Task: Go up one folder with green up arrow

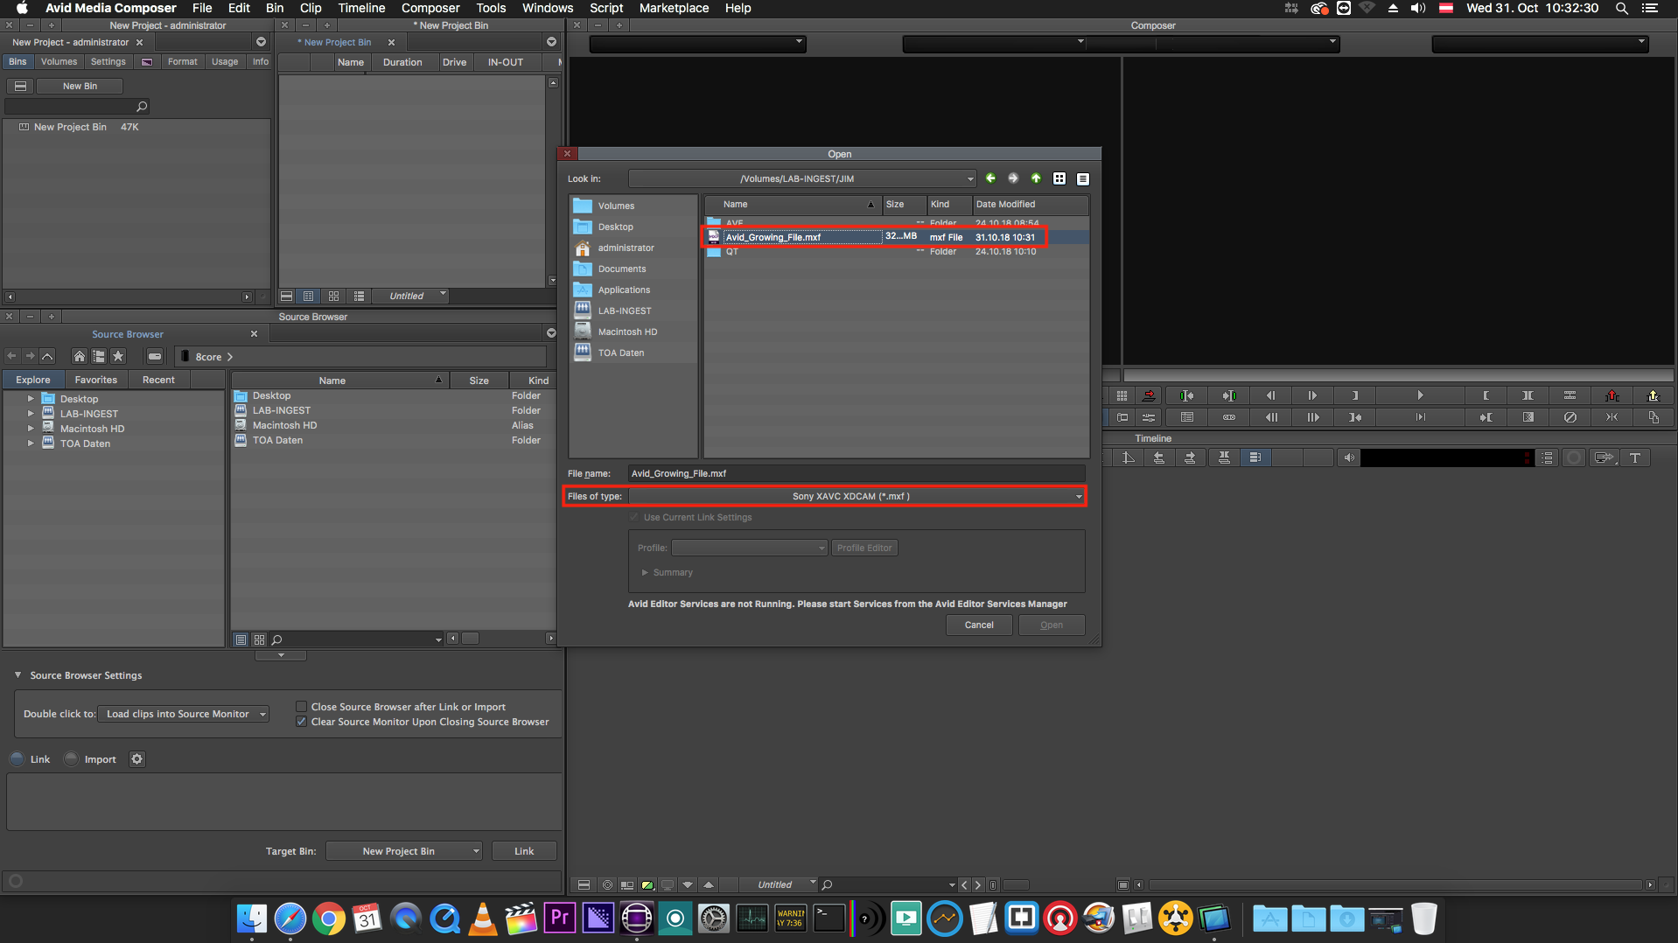Action: point(1036,178)
